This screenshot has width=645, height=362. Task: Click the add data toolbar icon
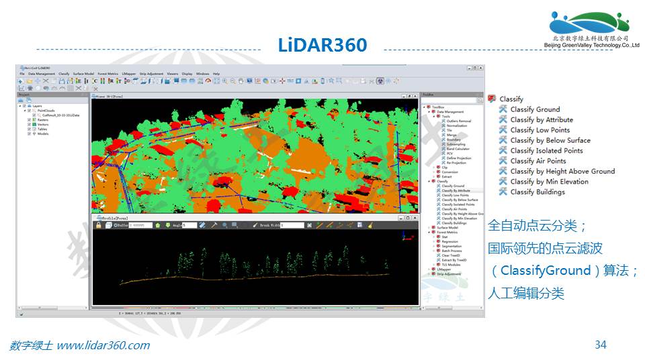[20, 81]
